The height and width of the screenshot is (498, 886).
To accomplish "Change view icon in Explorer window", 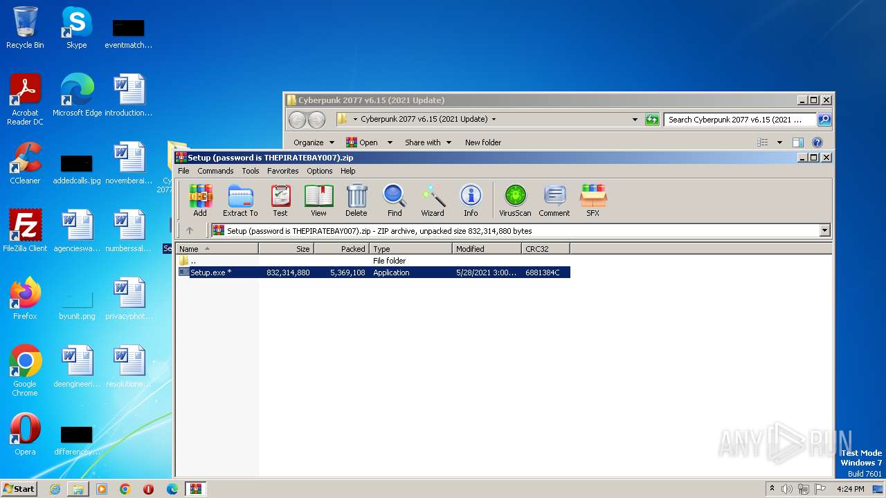I will (763, 142).
